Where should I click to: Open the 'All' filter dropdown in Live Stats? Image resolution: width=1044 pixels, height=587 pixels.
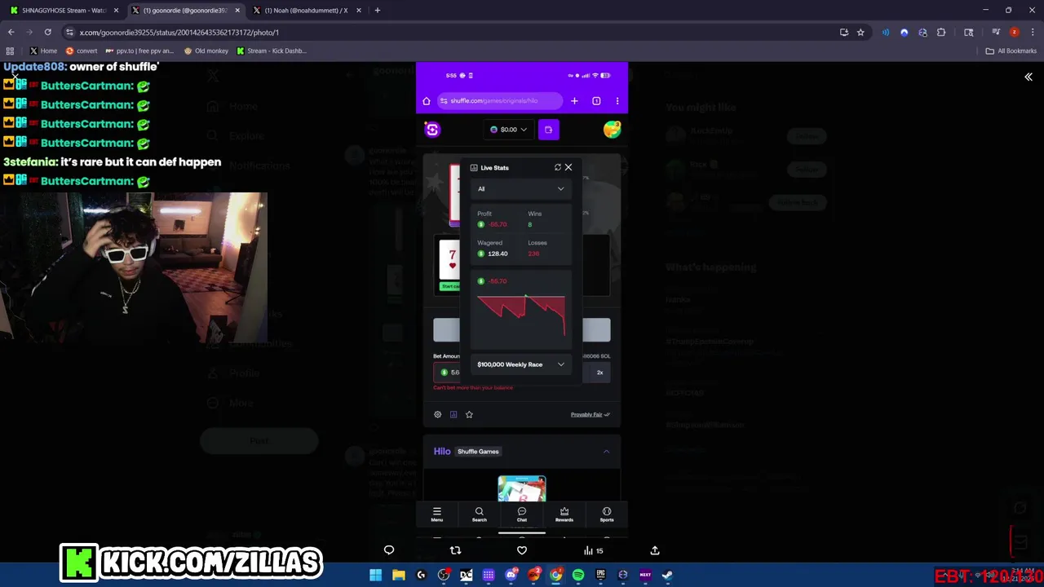point(520,188)
